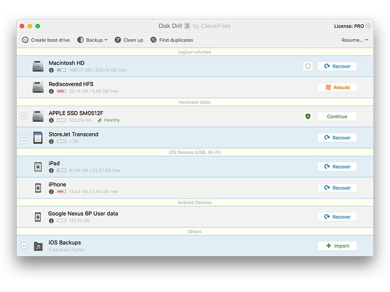Viewport: 390px width, 292px height.
Task: Open the Resume dropdown menu
Action: click(x=354, y=40)
